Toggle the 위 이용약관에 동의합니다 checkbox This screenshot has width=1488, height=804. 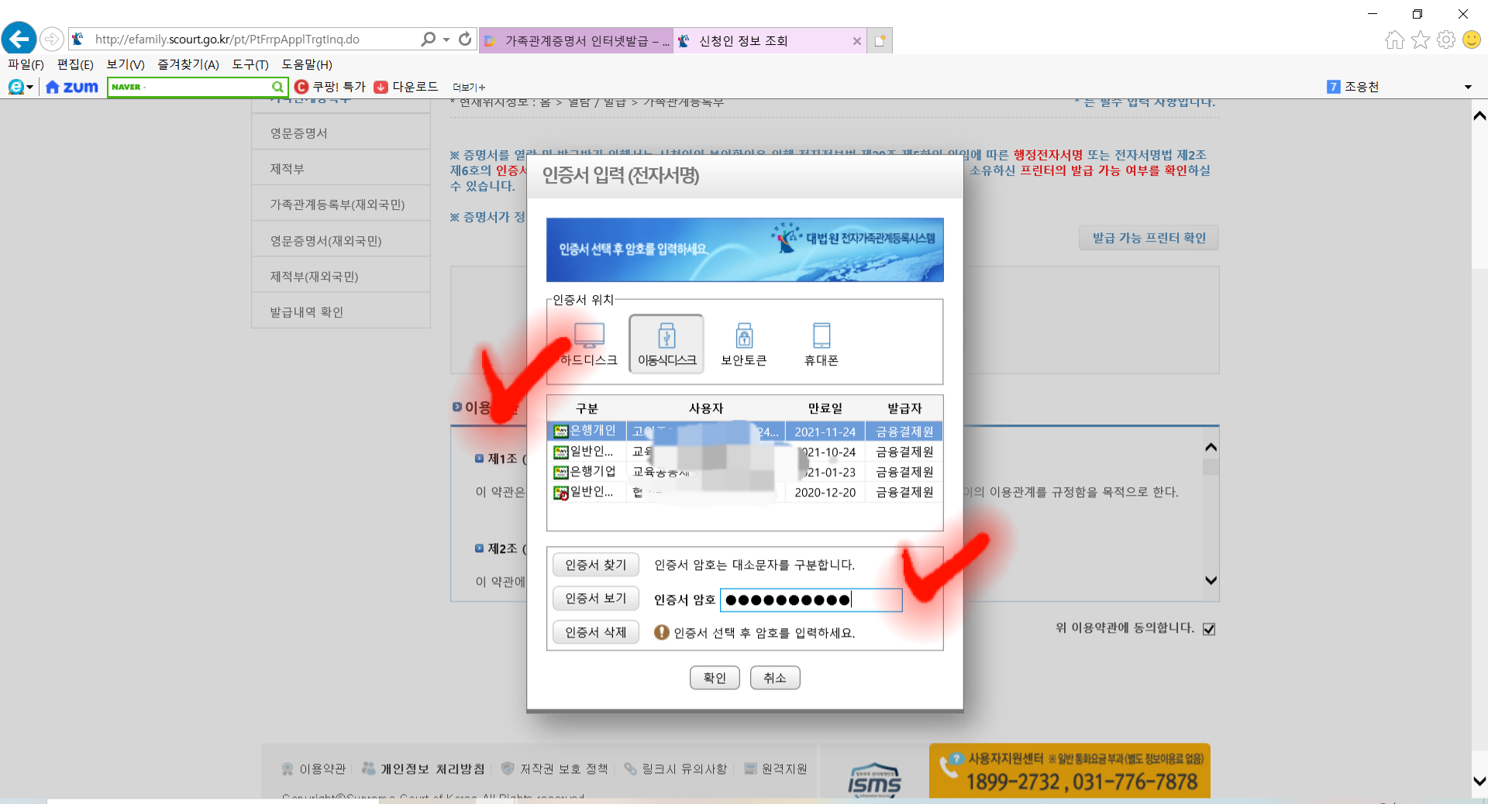click(x=1209, y=629)
